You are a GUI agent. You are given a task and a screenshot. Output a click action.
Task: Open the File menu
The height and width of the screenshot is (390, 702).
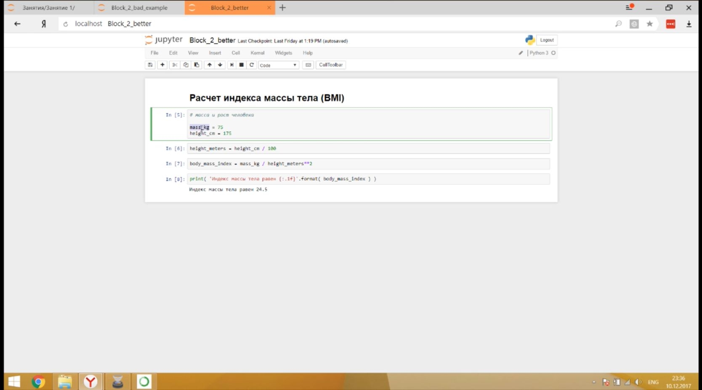click(154, 53)
